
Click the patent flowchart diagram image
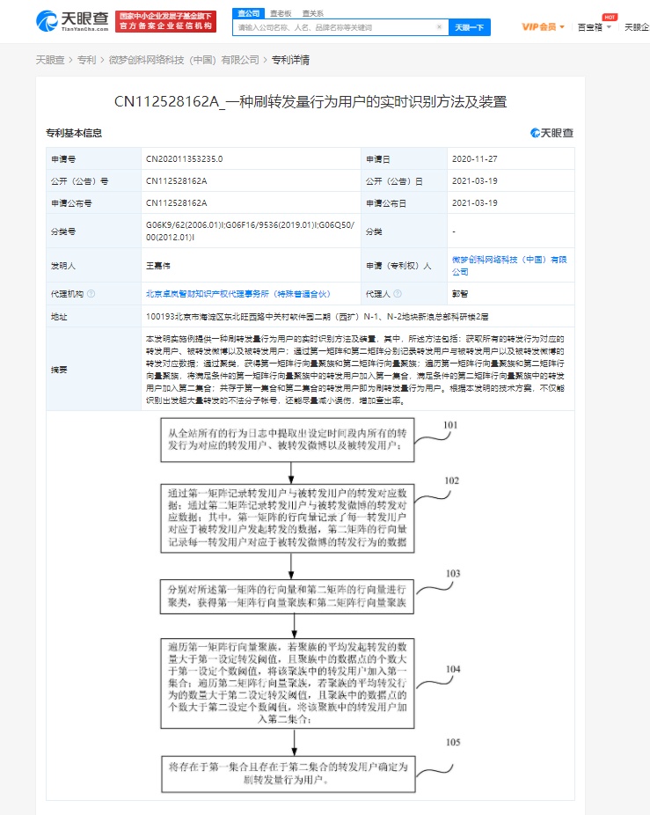pos(310,605)
